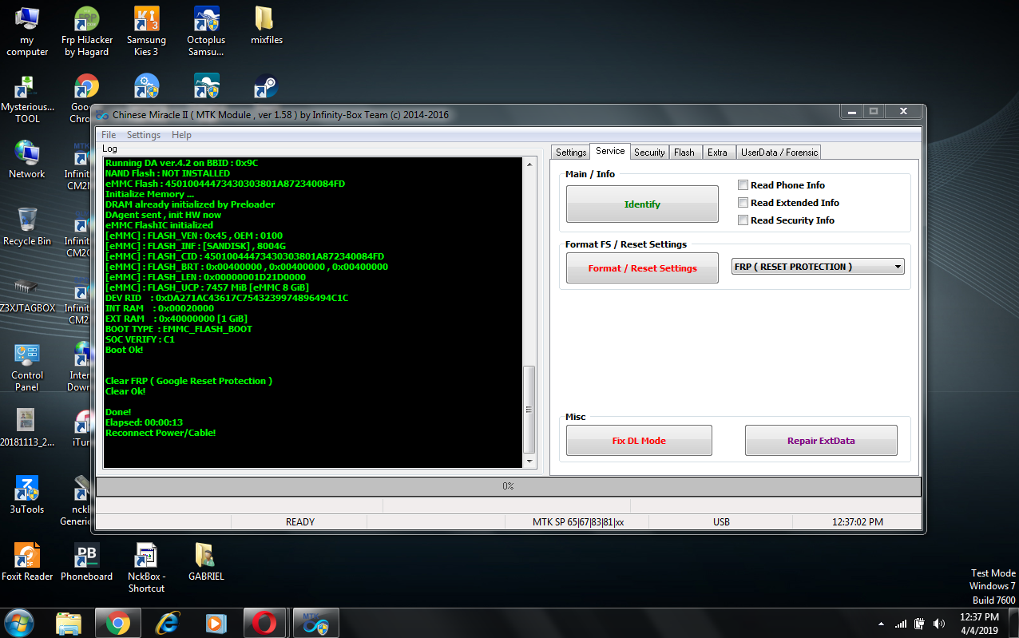Viewport: 1019px width, 638px height.
Task: Open Foxit Reader shortcut
Action: click(x=27, y=561)
